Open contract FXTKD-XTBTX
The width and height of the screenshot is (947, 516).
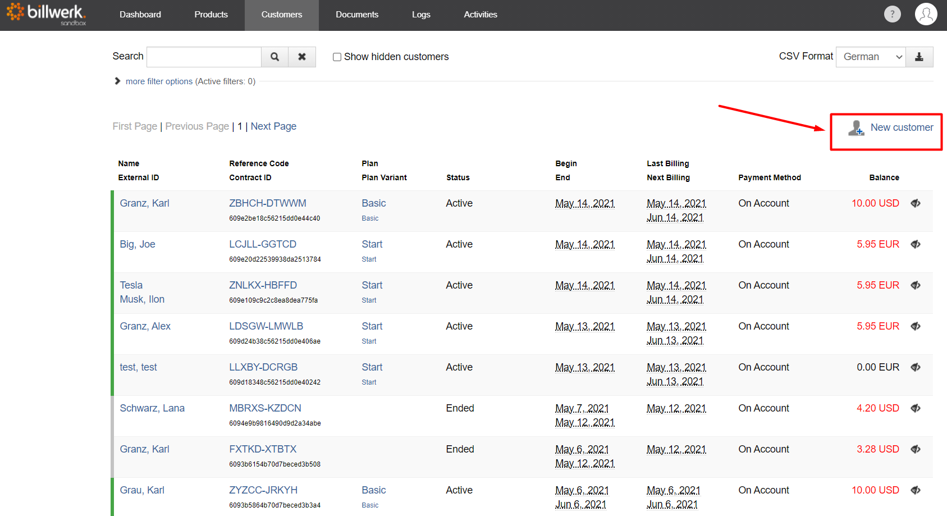click(263, 449)
